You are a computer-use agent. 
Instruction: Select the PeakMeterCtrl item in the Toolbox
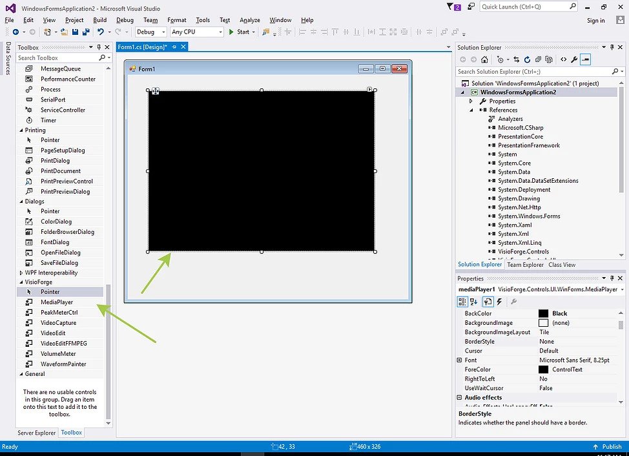pyautogui.click(x=60, y=313)
